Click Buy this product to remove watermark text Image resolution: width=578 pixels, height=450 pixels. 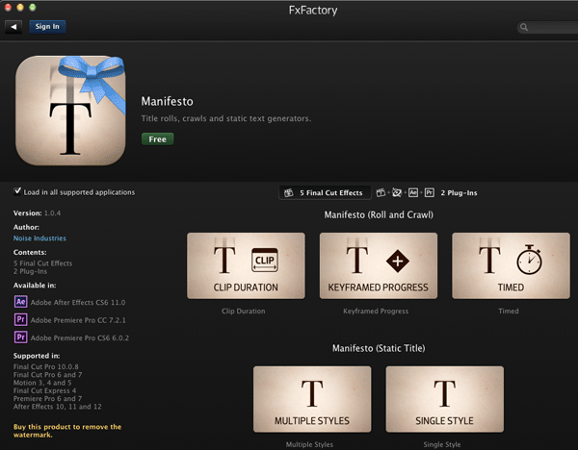[x=67, y=431]
